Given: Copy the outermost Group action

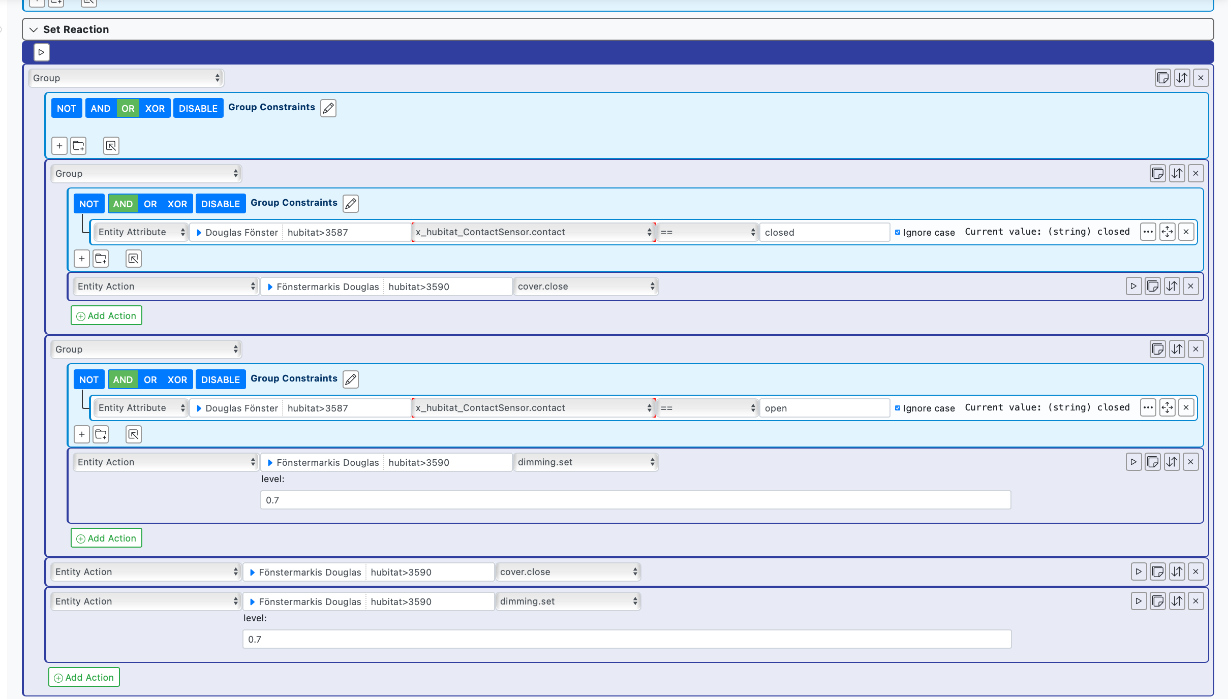Looking at the screenshot, I should click(x=1162, y=78).
